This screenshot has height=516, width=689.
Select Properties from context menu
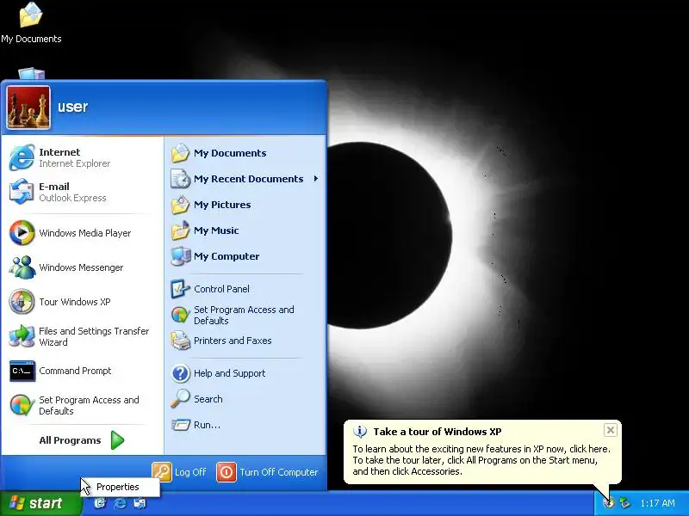coord(121,487)
